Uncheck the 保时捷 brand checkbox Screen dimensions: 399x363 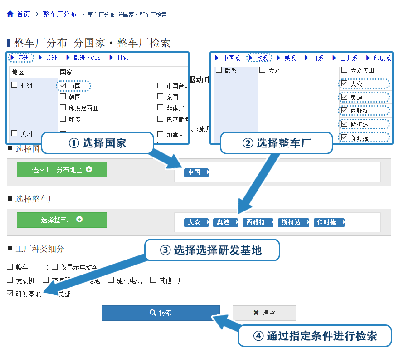[x=345, y=137]
